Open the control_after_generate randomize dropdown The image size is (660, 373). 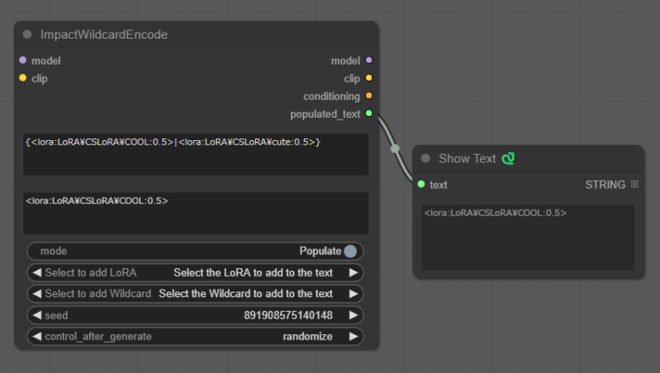[195, 336]
